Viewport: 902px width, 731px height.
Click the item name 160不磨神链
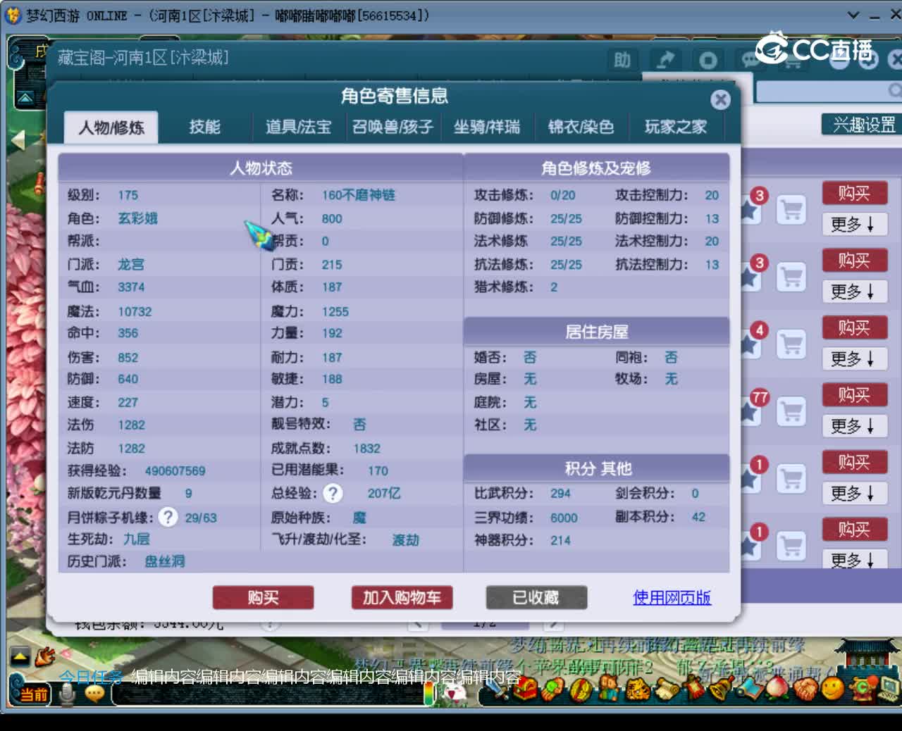[x=359, y=195]
